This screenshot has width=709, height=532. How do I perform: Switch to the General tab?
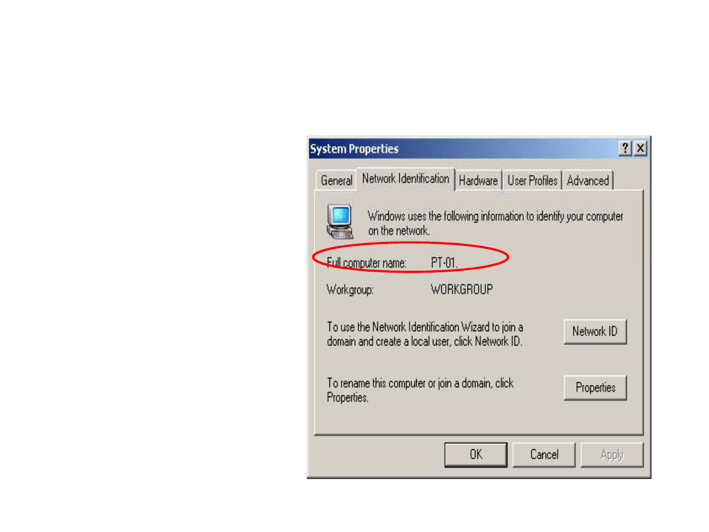point(336,181)
